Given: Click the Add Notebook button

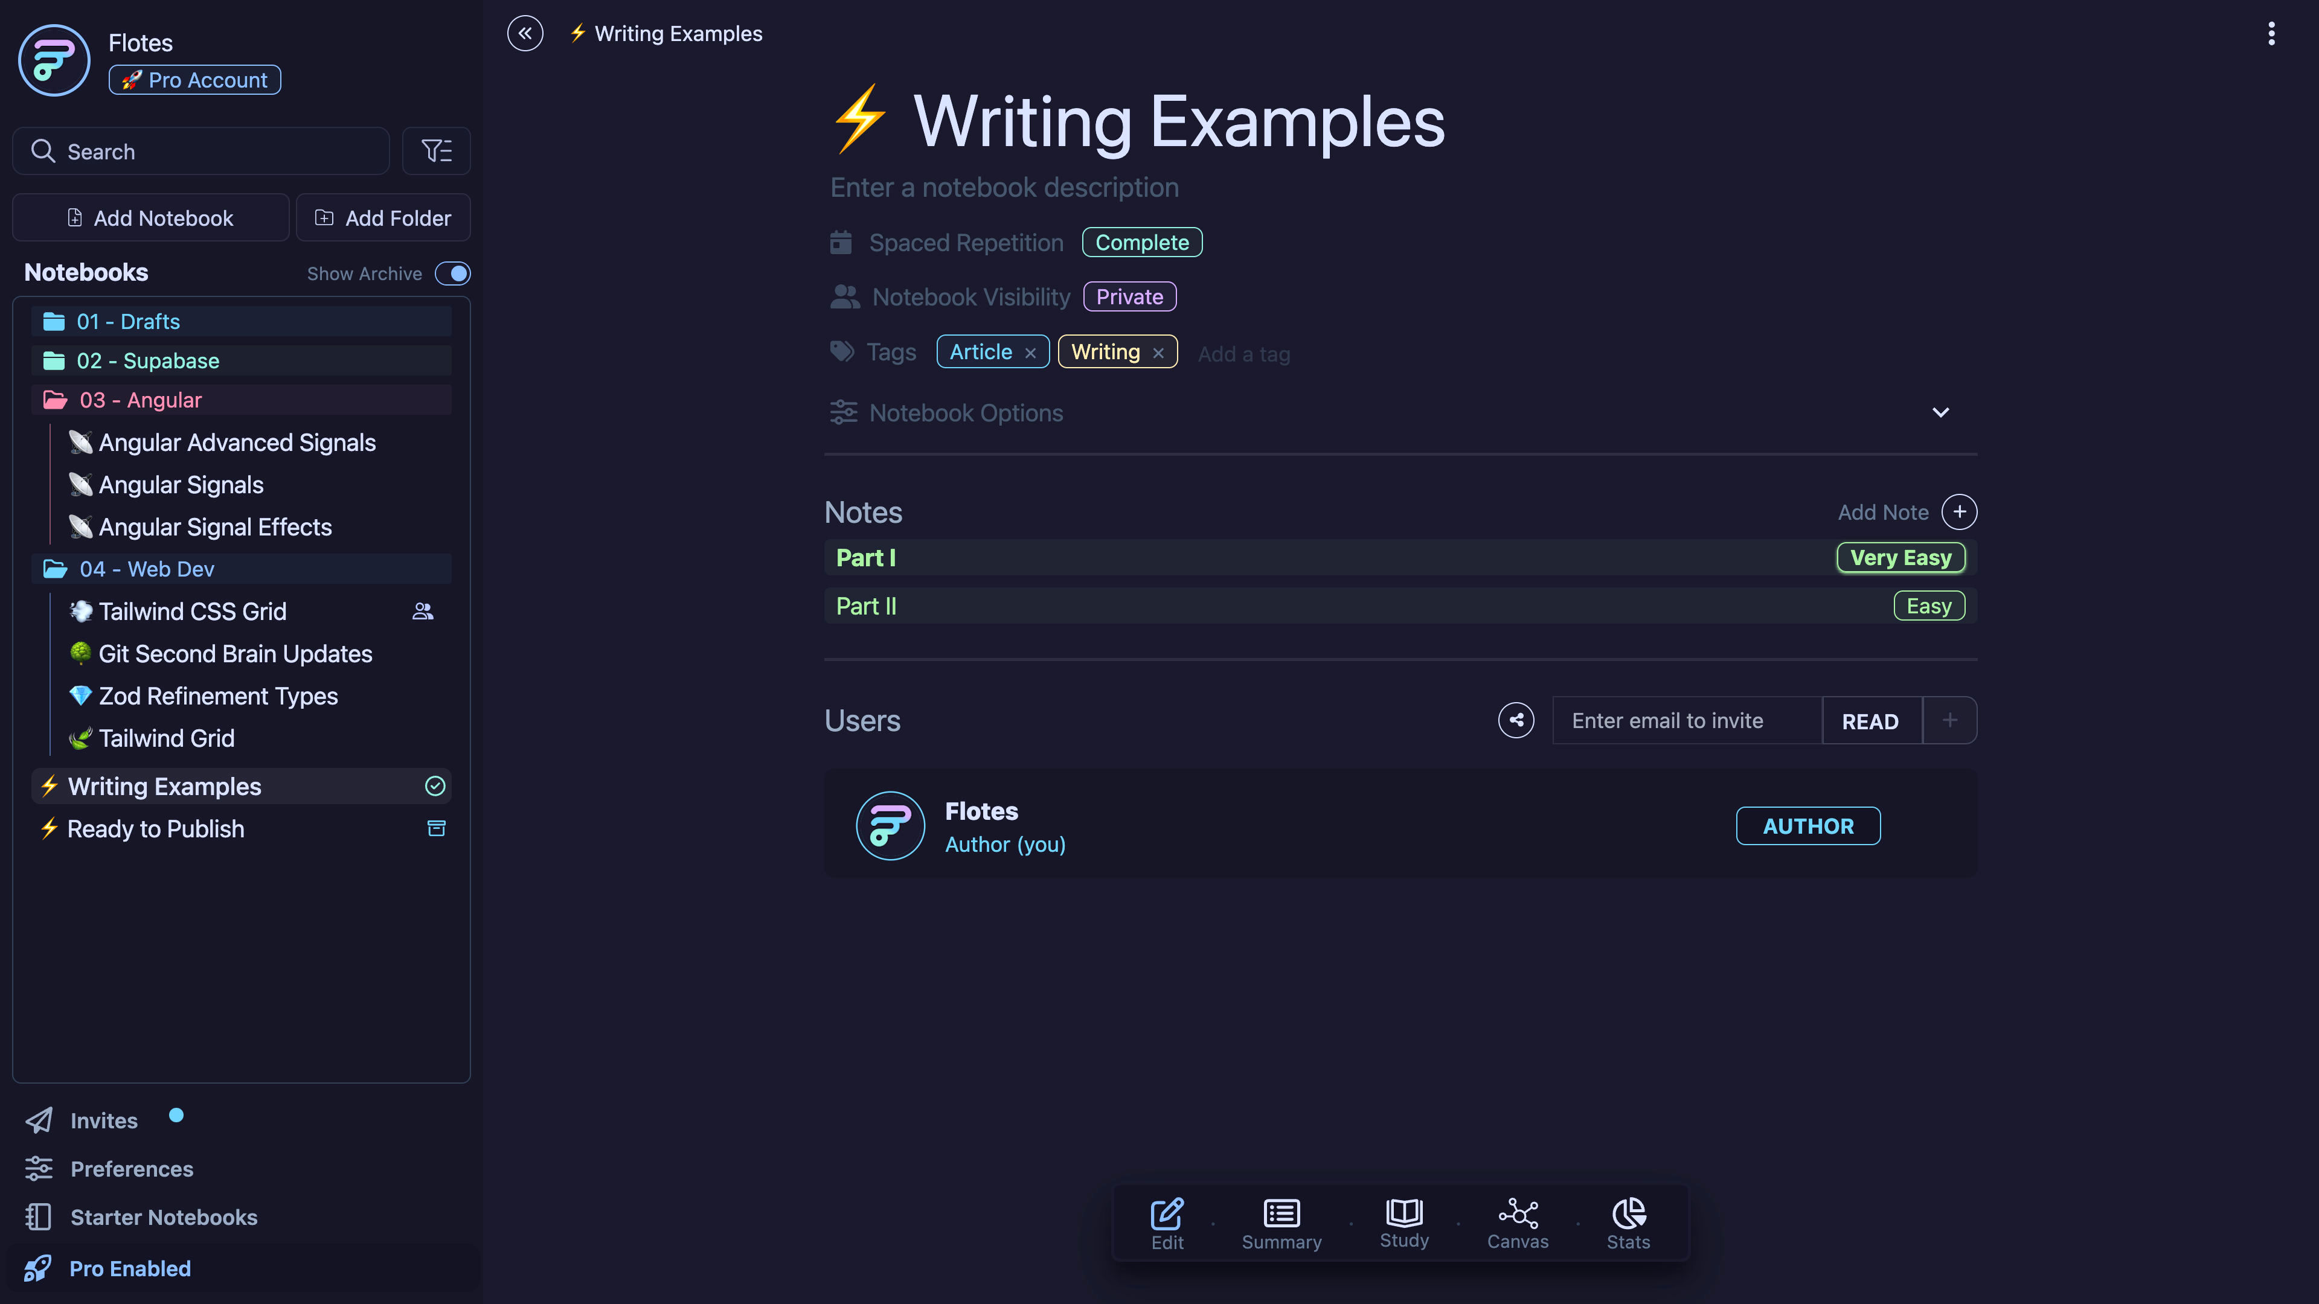Looking at the screenshot, I should coord(150,218).
